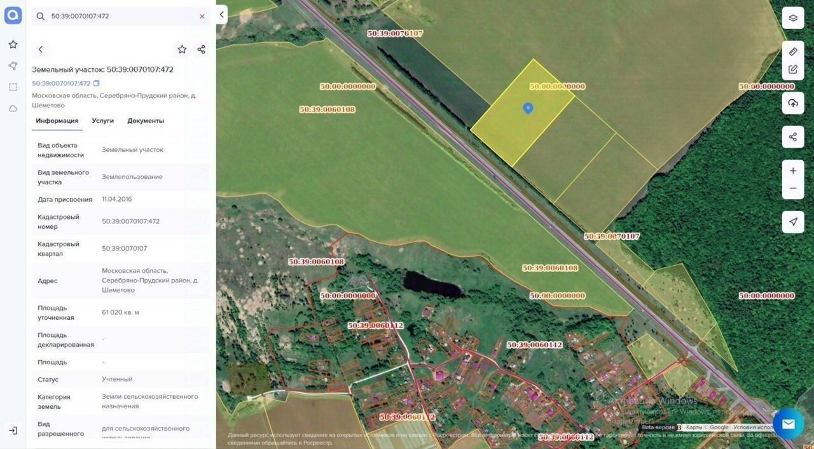Open the mail chat button
The image size is (814, 449).
click(x=789, y=424)
